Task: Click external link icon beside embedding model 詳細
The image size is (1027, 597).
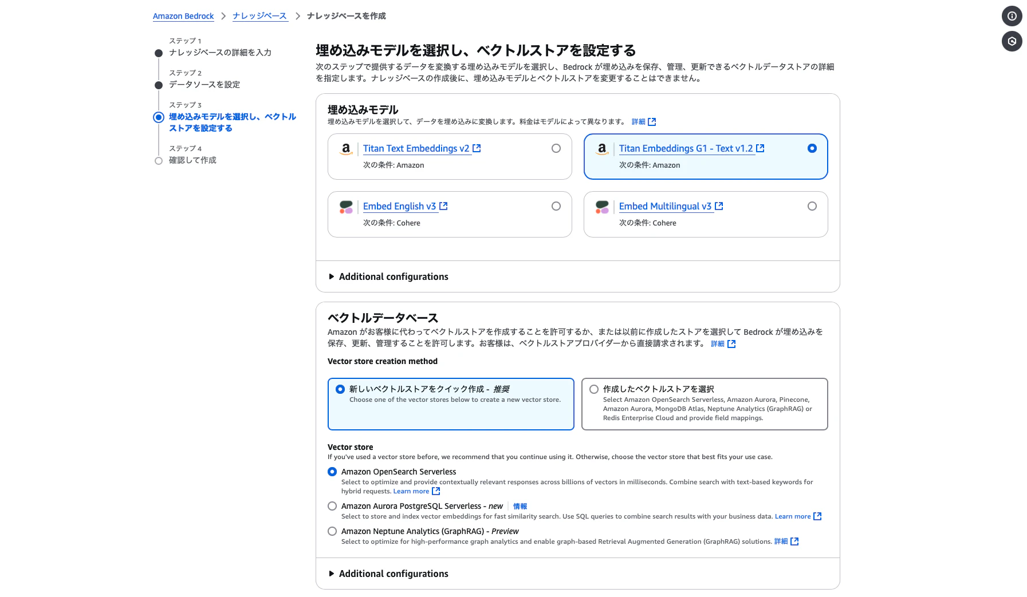Action: (x=652, y=122)
